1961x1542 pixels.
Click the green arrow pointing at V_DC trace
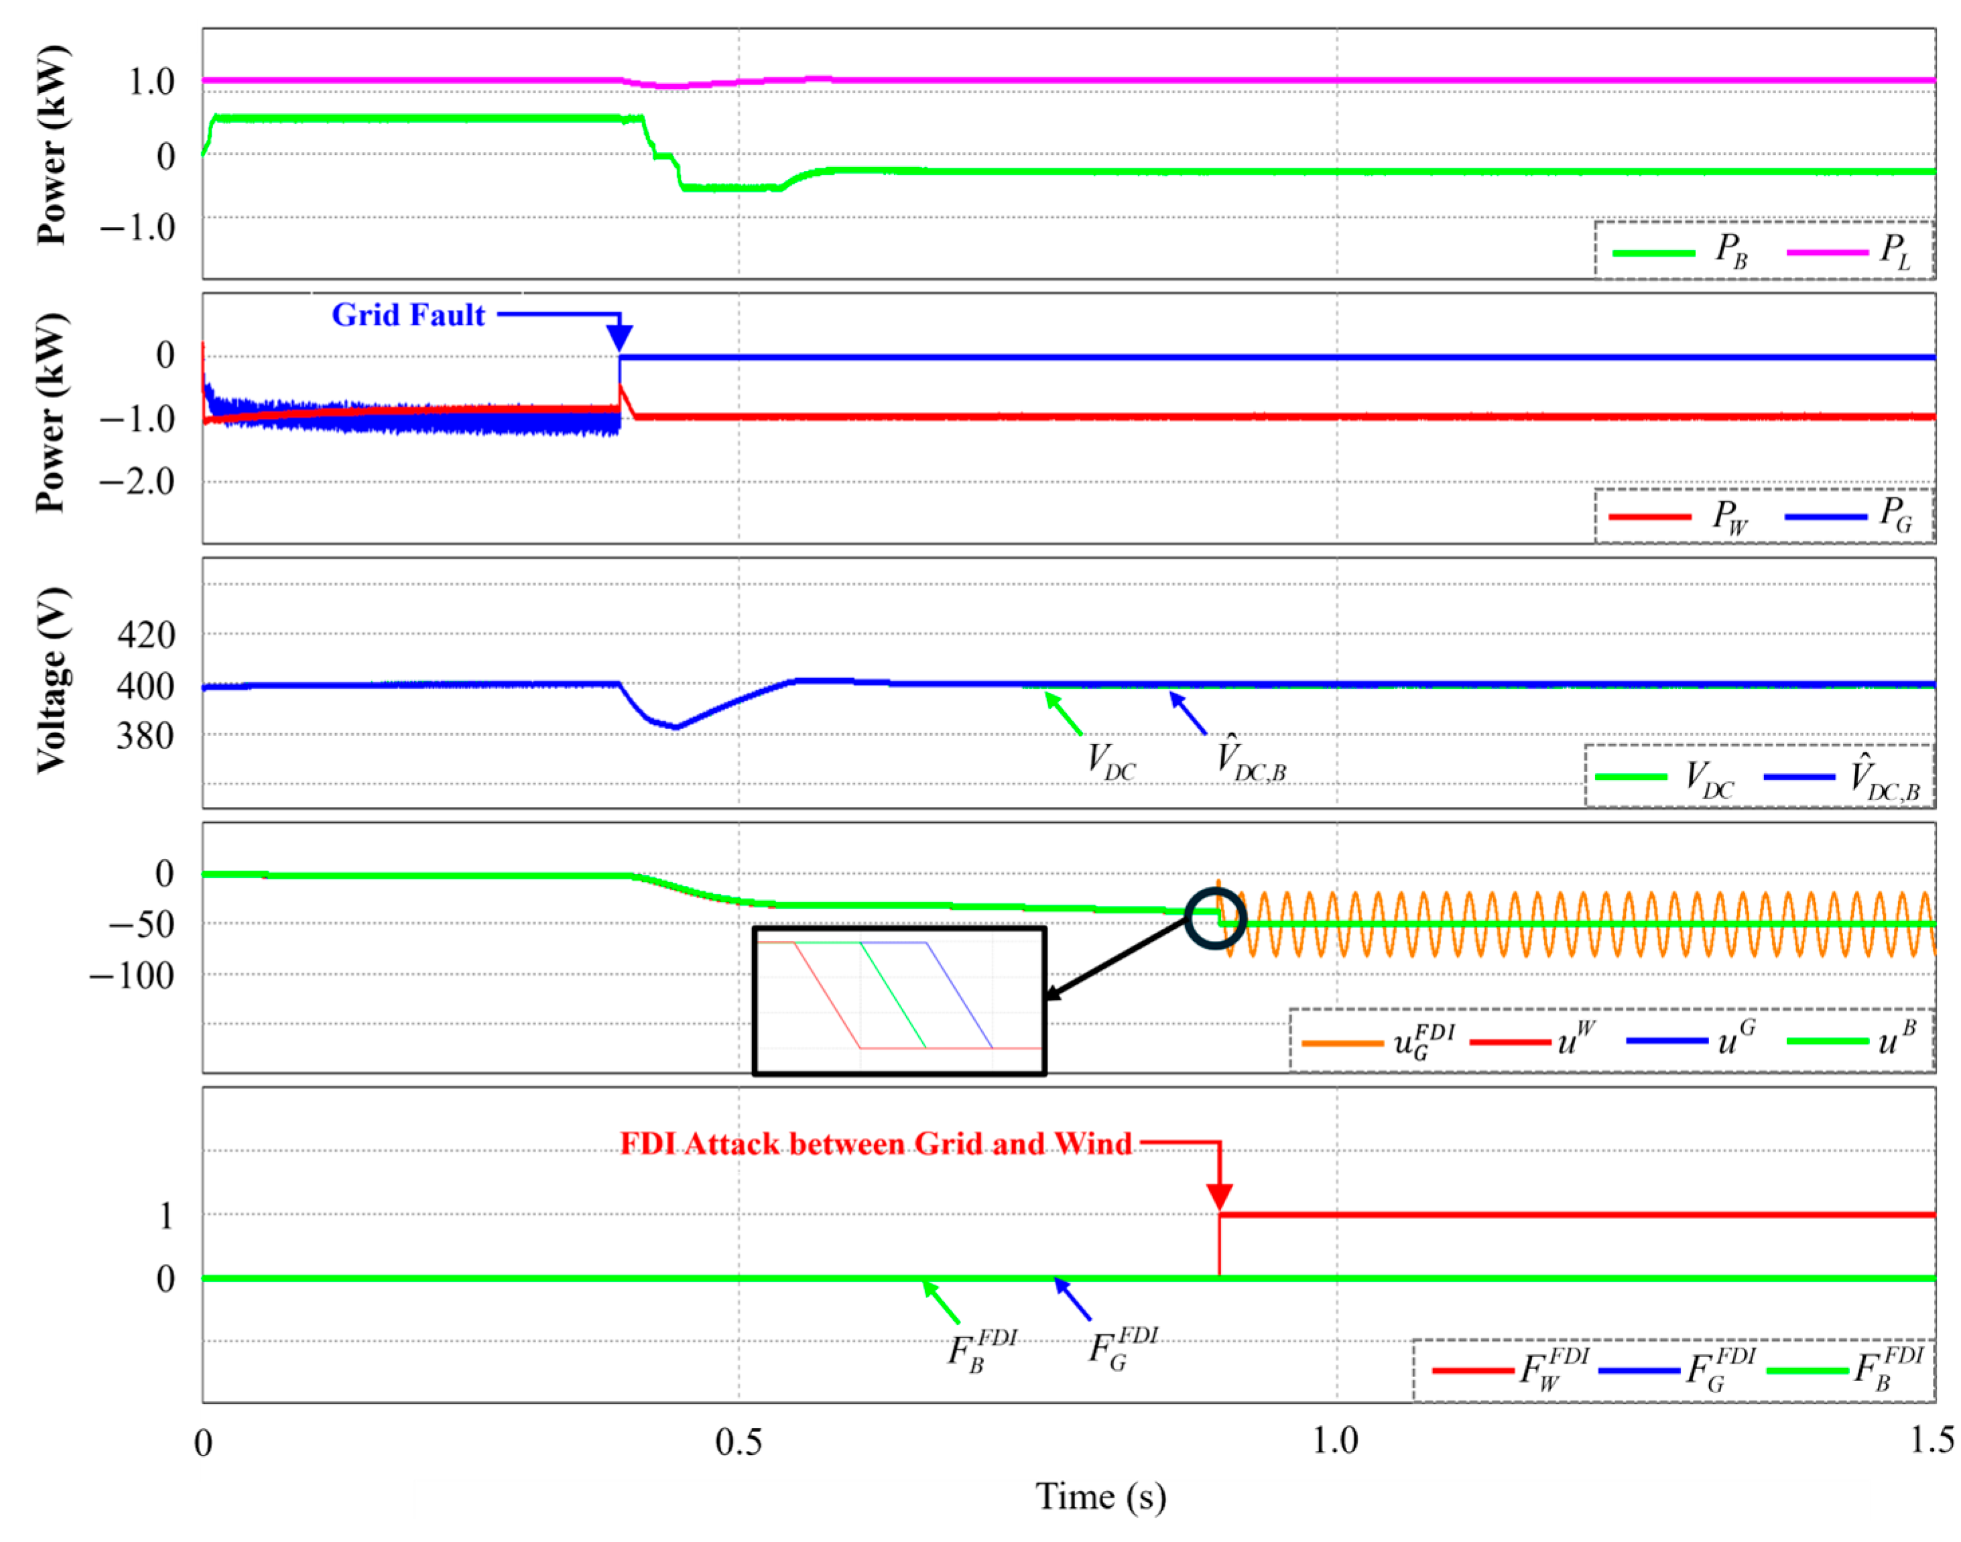[1063, 712]
